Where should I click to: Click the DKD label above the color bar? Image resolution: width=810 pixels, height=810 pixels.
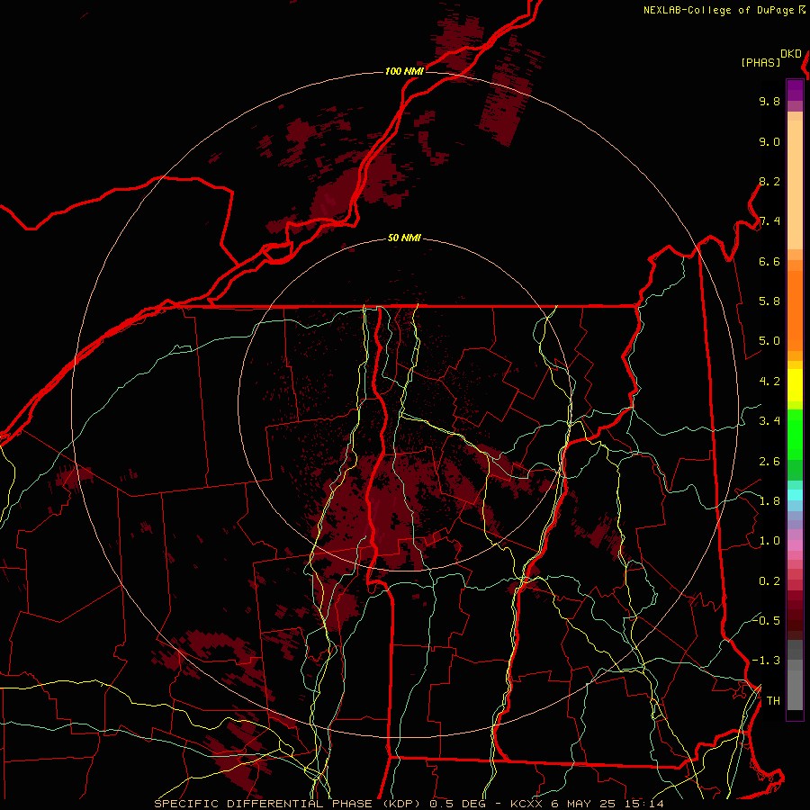pyautogui.click(x=791, y=54)
